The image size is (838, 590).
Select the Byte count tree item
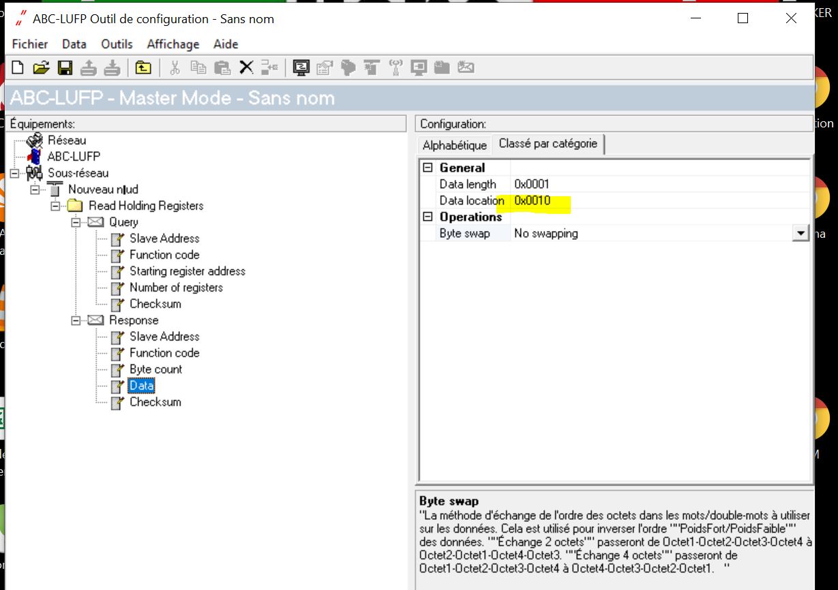coord(155,369)
